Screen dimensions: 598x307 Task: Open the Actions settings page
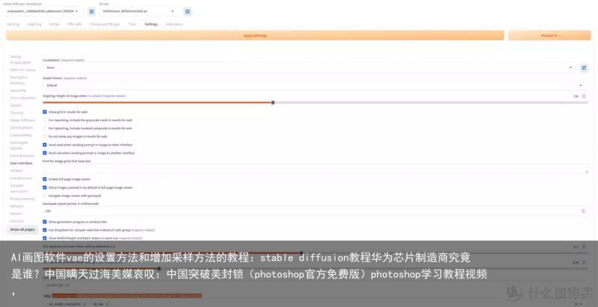coord(16,214)
